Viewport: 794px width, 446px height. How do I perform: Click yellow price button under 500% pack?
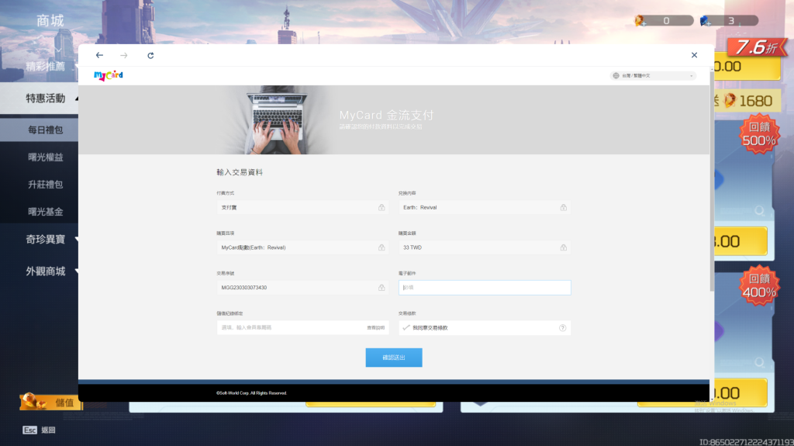click(740, 241)
